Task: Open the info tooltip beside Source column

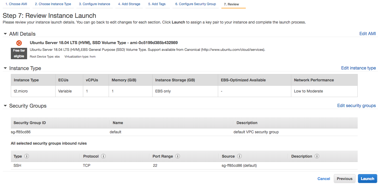Action: tap(239, 156)
